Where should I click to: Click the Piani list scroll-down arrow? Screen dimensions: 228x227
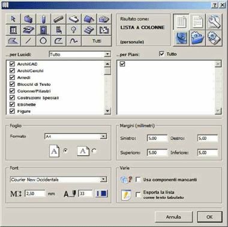[x=218, y=110]
